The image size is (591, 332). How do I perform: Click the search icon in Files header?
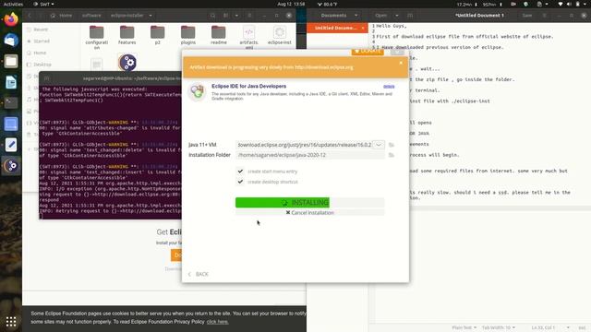pos(213,16)
